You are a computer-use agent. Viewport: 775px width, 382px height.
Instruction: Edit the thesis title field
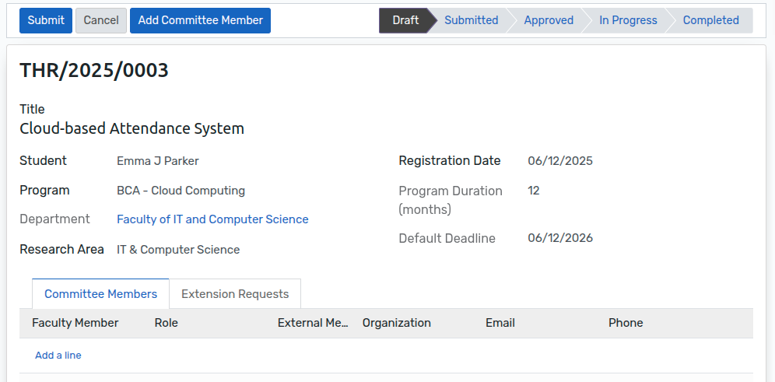[x=132, y=128]
